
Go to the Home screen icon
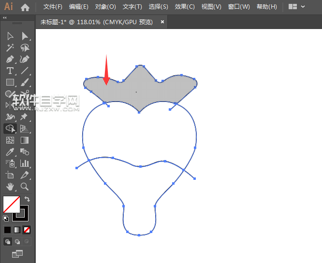click(25, 8)
